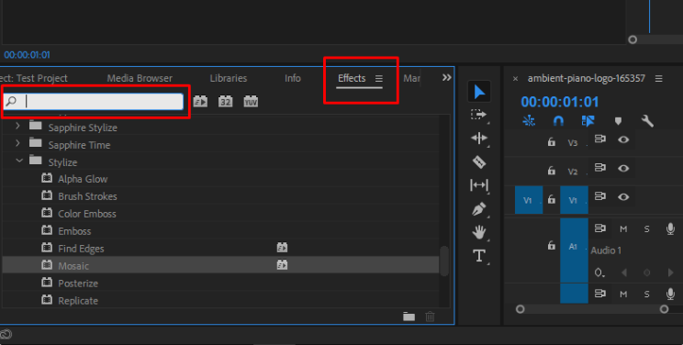Screen dimensions: 683x345
Task: Toggle Snap magnet in the timeline
Action: (x=558, y=121)
